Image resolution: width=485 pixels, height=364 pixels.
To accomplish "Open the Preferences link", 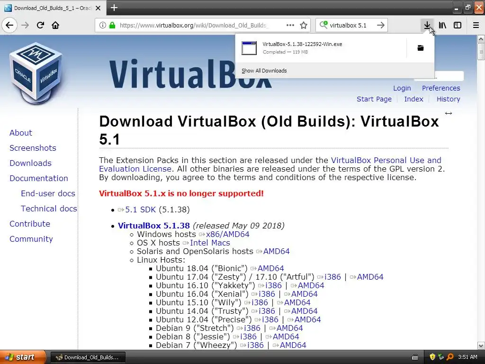I will [441, 88].
